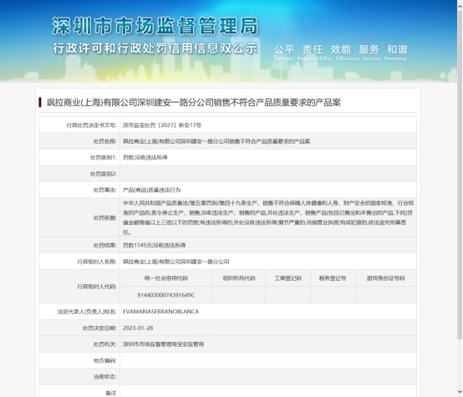Click the page heading 飒拉商业(上海)有限公司…产品案

(193, 103)
